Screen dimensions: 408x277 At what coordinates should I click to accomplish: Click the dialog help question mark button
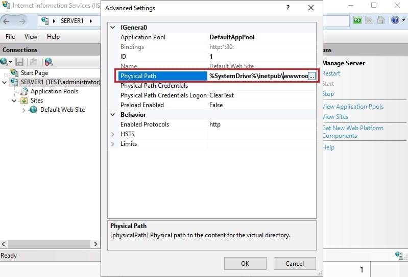288,8
